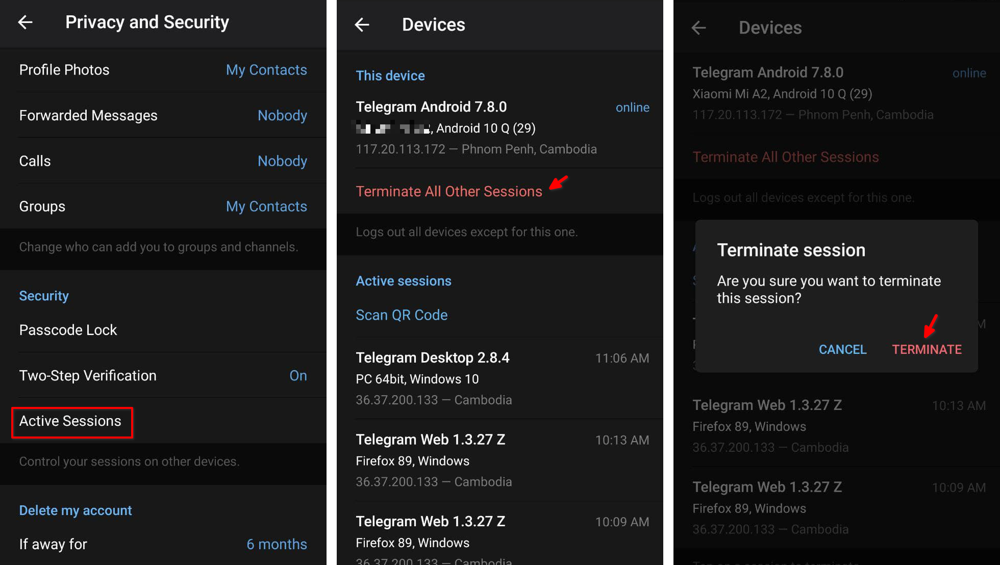
Task: Tap Security section header
Action: [44, 296]
